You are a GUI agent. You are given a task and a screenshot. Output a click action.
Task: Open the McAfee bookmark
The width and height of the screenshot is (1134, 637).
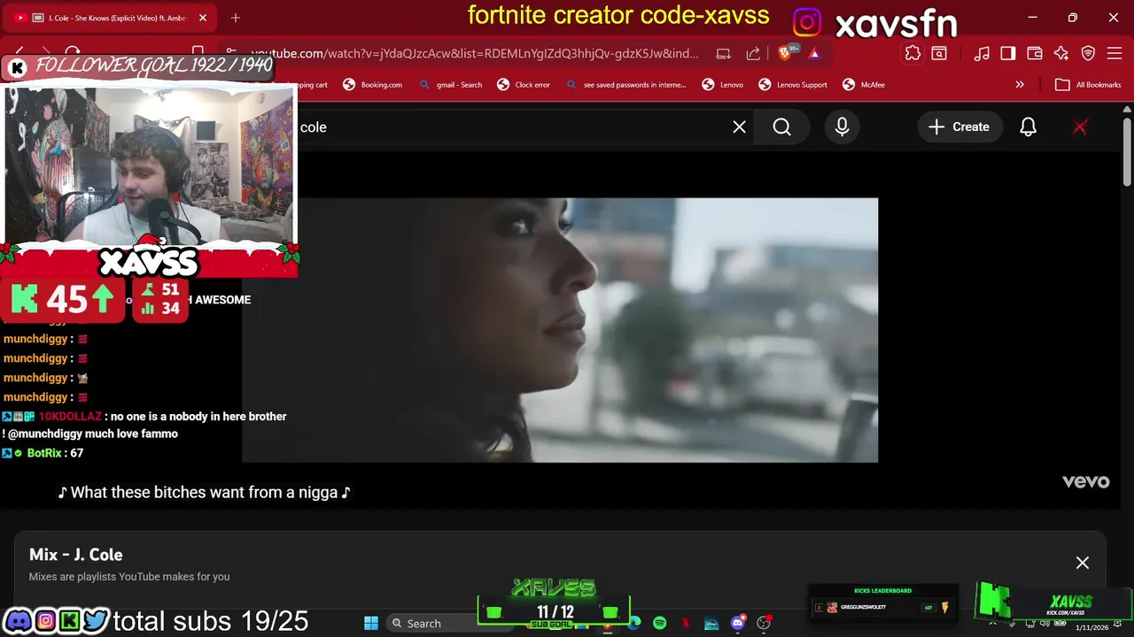pyautogui.click(x=864, y=85)
